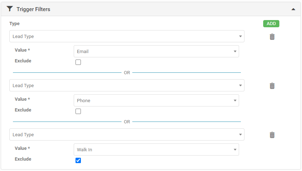Click the arrow on Email value dropdown
The width and height of the screenshot is (302, 171).
click(235, 51)
